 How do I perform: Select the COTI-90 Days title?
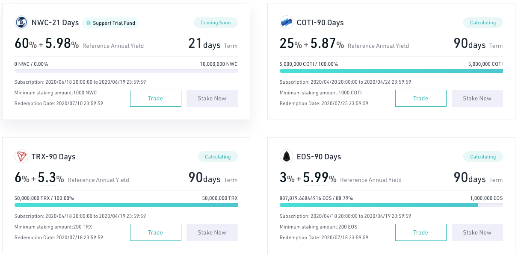320,23
